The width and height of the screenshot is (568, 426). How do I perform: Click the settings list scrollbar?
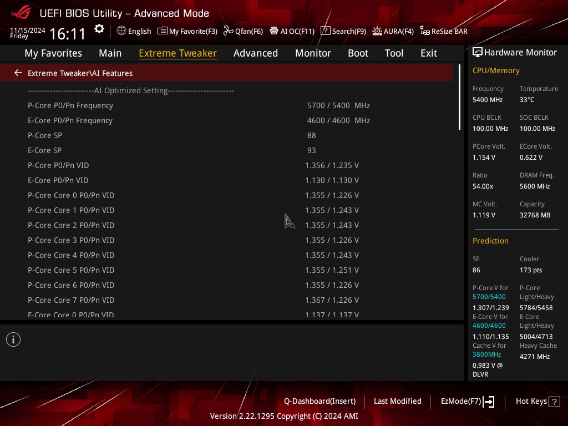click(459, 97)
